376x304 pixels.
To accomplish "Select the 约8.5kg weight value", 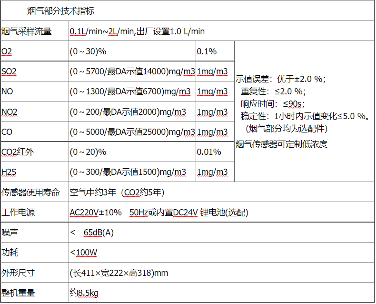I will tap(84, 293).
